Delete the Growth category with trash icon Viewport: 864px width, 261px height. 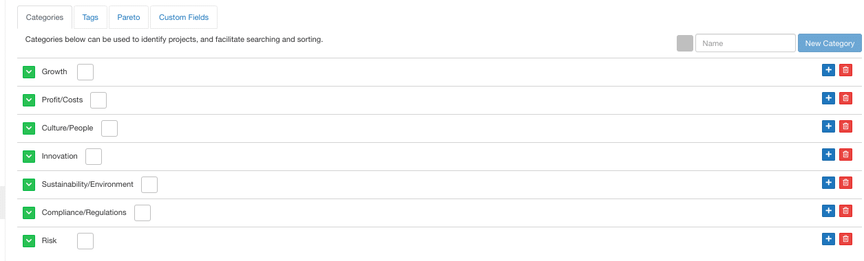pyautogui.click(x=846, y=70)
